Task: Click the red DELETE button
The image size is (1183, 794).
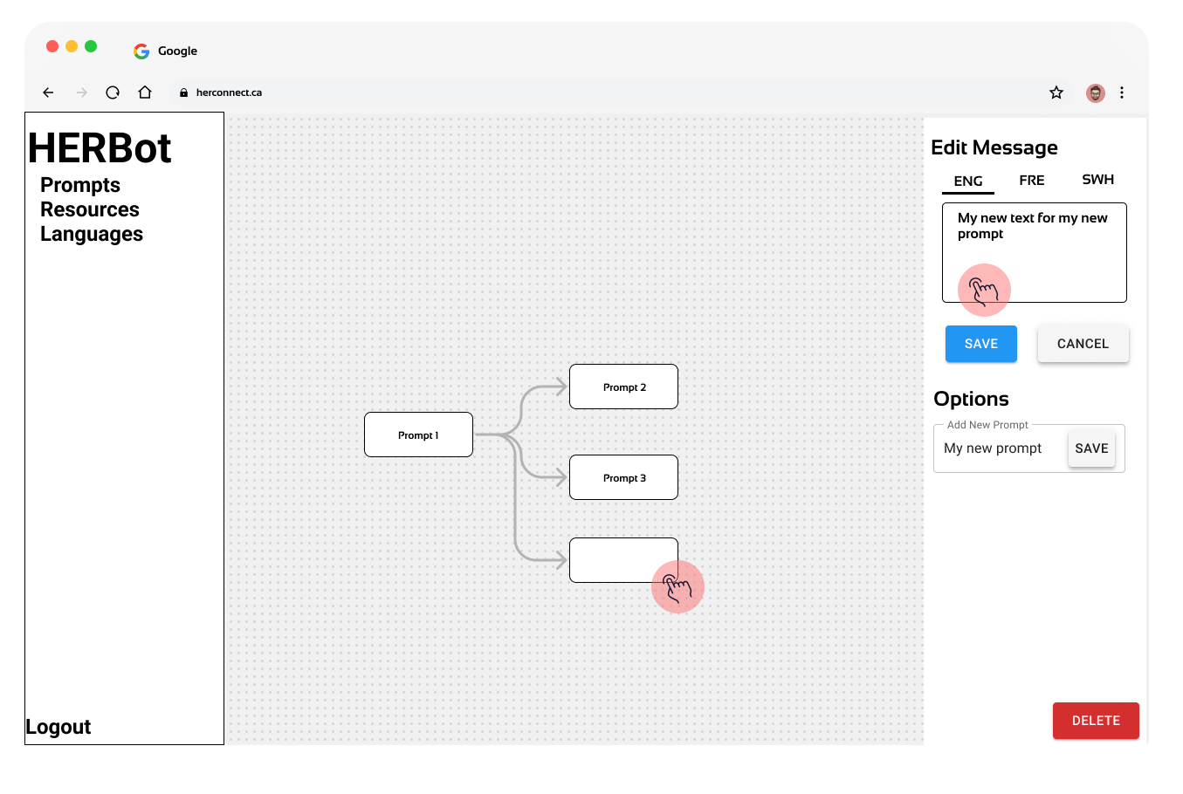Action: (1096, 721)
